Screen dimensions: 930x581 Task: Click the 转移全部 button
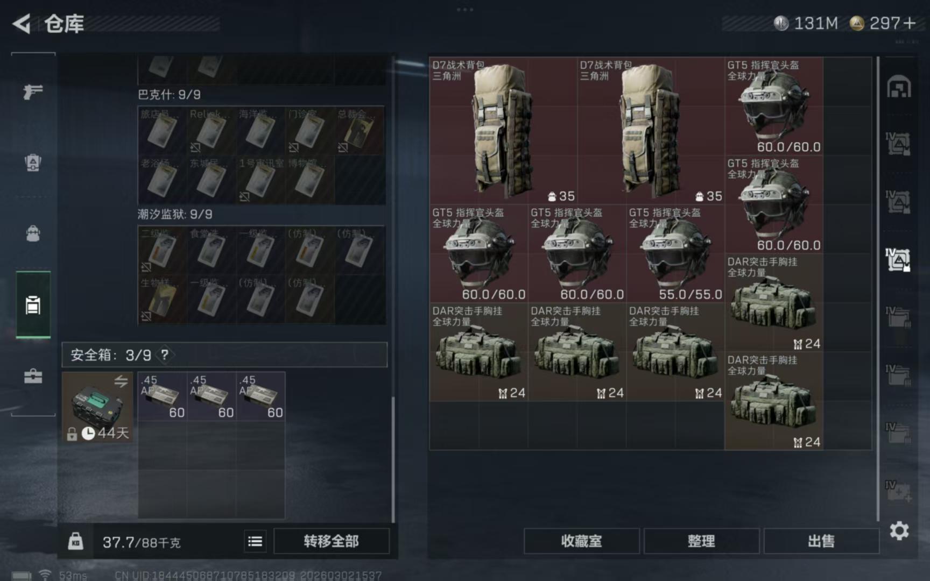point(332,541)
